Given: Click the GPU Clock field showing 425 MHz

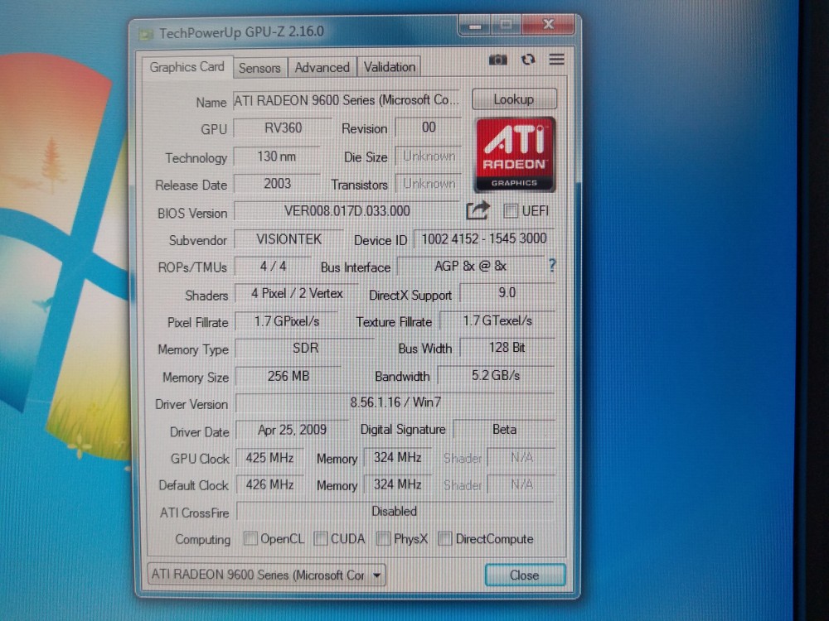Looking at the screenshot, I should click(x=269, y=457).
